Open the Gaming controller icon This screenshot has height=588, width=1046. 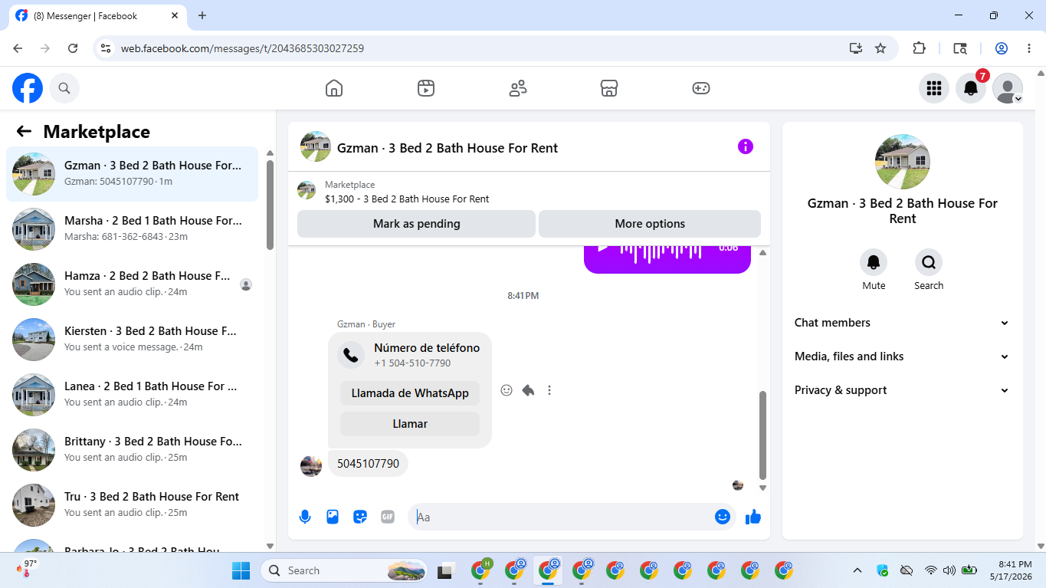701,88
